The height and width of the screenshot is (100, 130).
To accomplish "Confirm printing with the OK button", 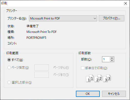I will click(x=88, y=94).
